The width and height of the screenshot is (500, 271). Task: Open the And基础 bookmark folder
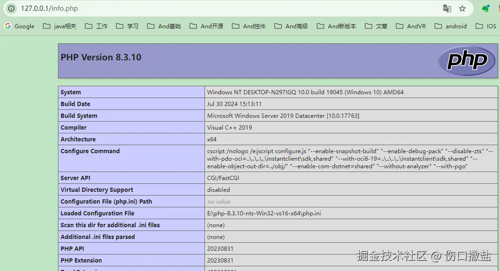(x=164, y=26)
